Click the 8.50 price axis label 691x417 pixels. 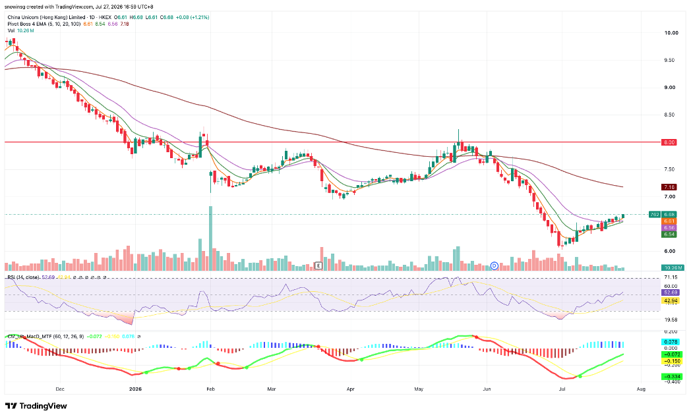point(670,115)
